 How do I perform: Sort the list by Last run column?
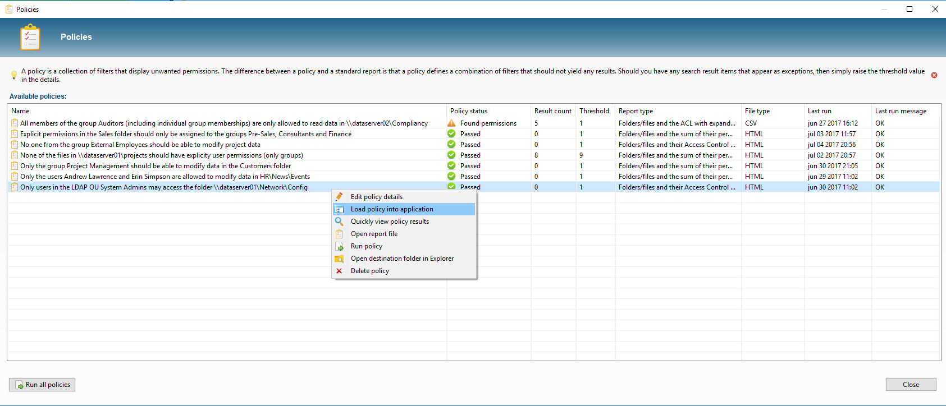tap(820, 111)
